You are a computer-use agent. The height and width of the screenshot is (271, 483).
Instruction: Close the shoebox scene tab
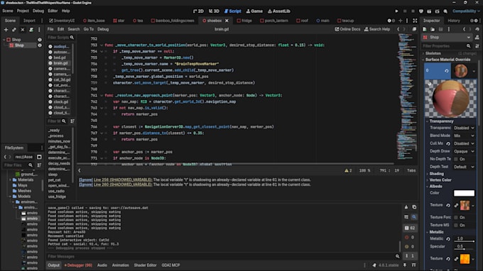(x=227, y=21)
